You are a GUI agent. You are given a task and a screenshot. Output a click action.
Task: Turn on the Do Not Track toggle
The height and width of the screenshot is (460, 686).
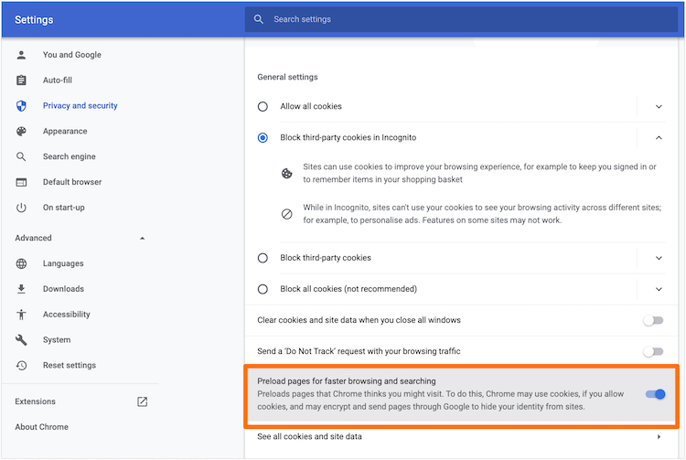[652, 351]
